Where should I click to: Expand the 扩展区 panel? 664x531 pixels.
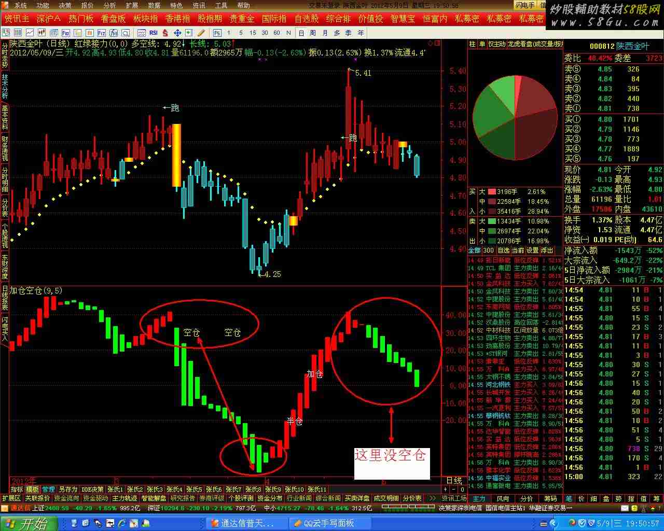11,498
